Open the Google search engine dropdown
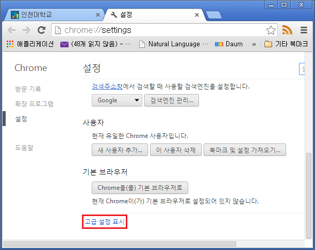This screenshot has width=315, height=250. 117,100
